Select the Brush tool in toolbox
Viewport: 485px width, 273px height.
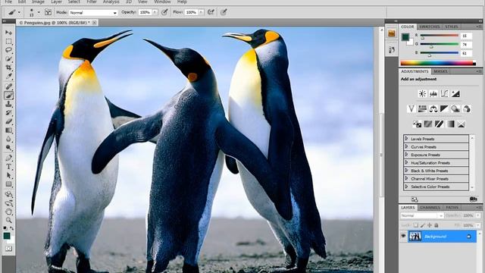tap(8, 96)
